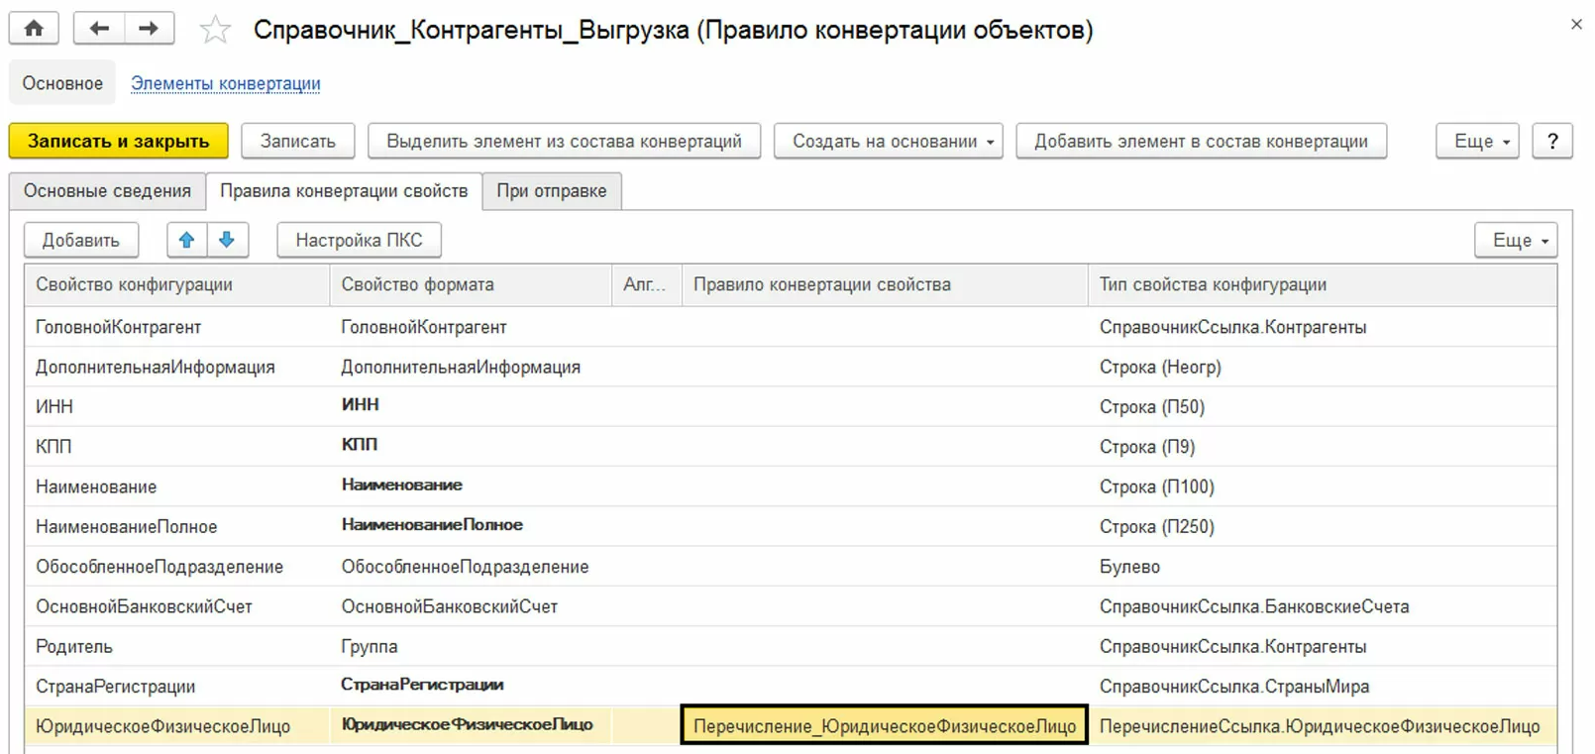Click the Home icon button
The height and width of the screenshot is (754, 1595).
(x=34, y=28)
